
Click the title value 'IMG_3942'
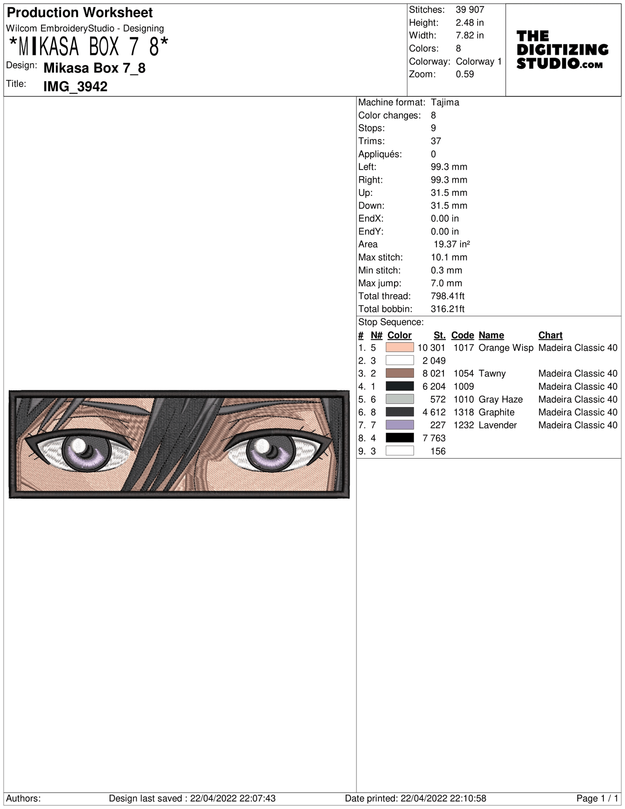pyautogui.click(x=76, y=87)
